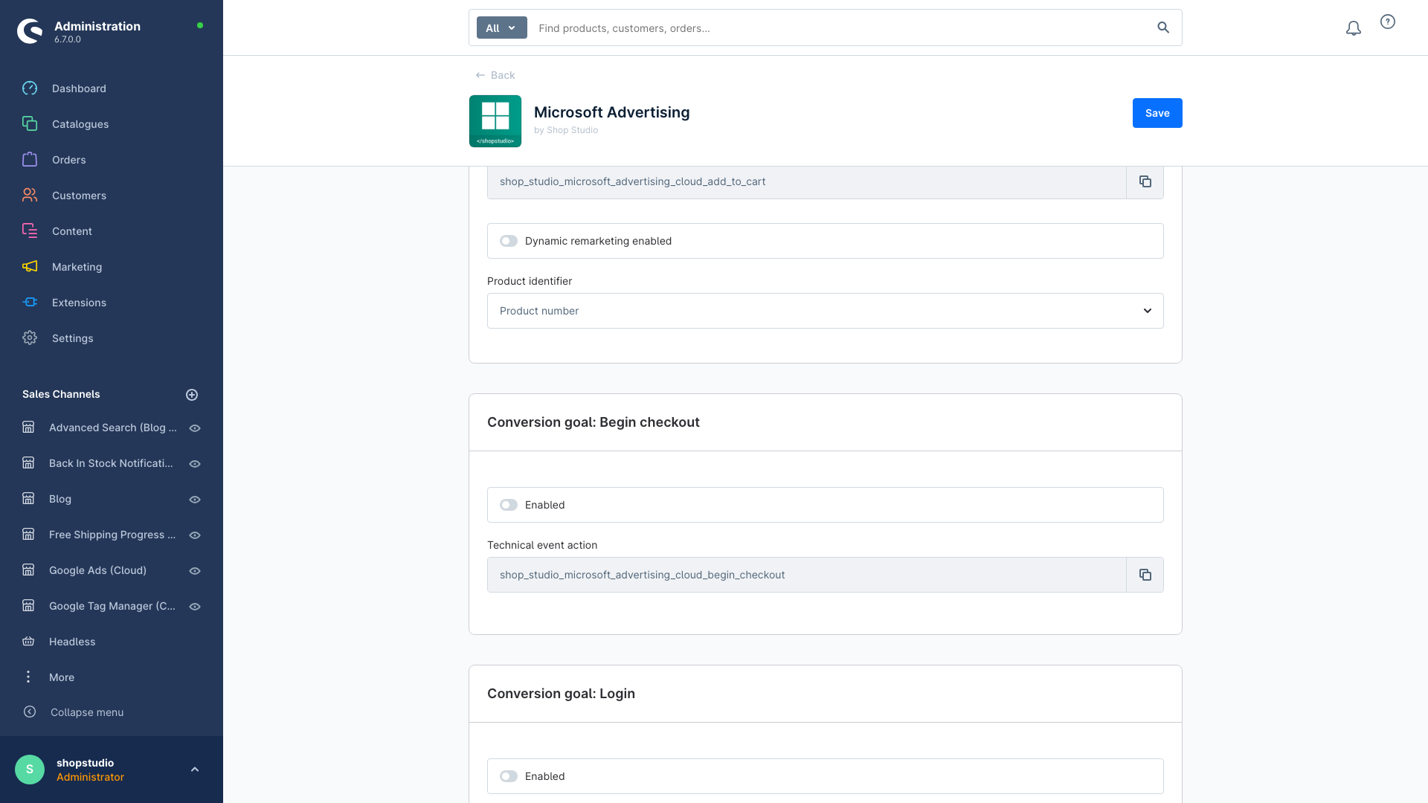Click the Microsoft Advertising plugin logo
The height and width of the screenshot is (803, 1428).
tap(495, 121)
